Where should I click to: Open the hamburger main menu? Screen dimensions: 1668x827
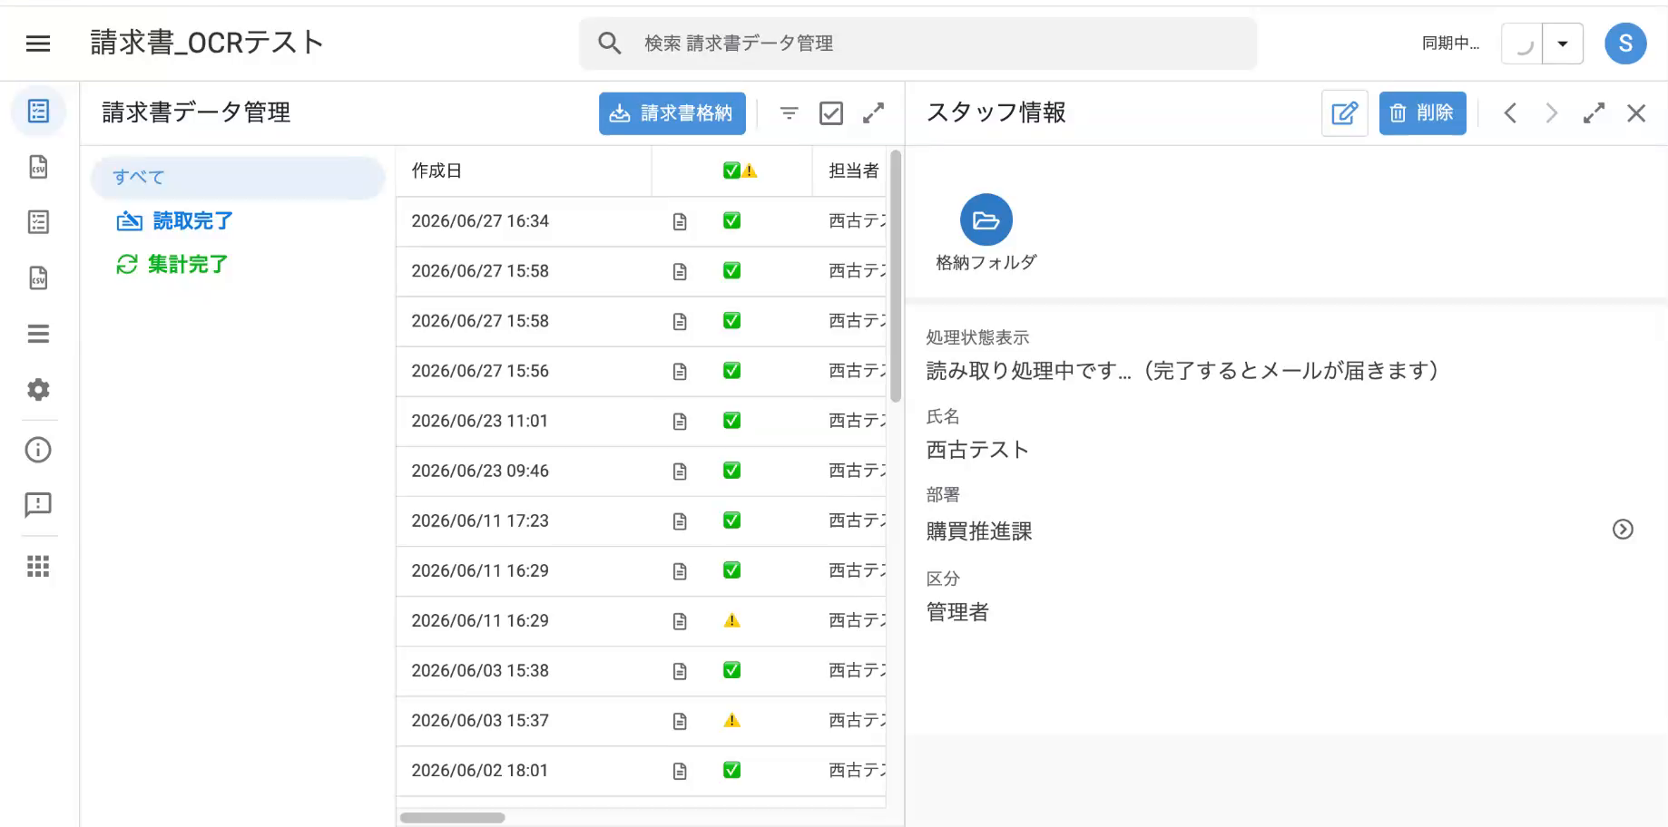38,43
